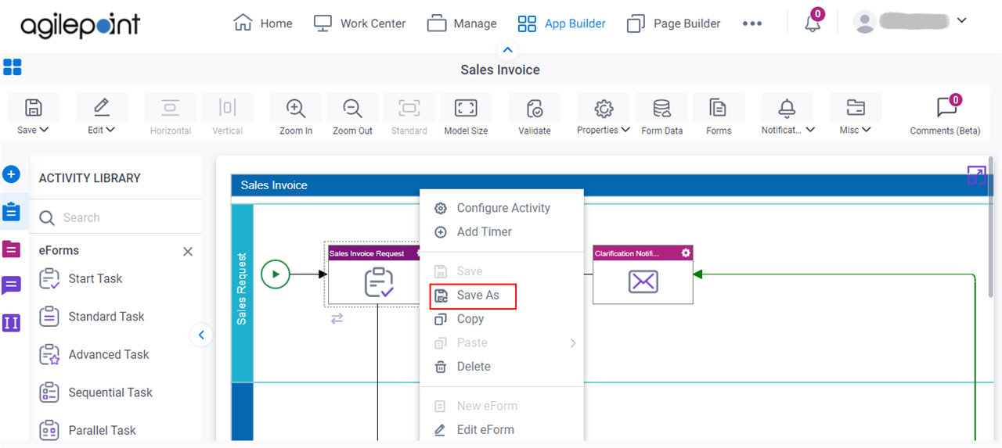Collapse the Activity Library panel
1002x448 pixels.
coord(201,335)
